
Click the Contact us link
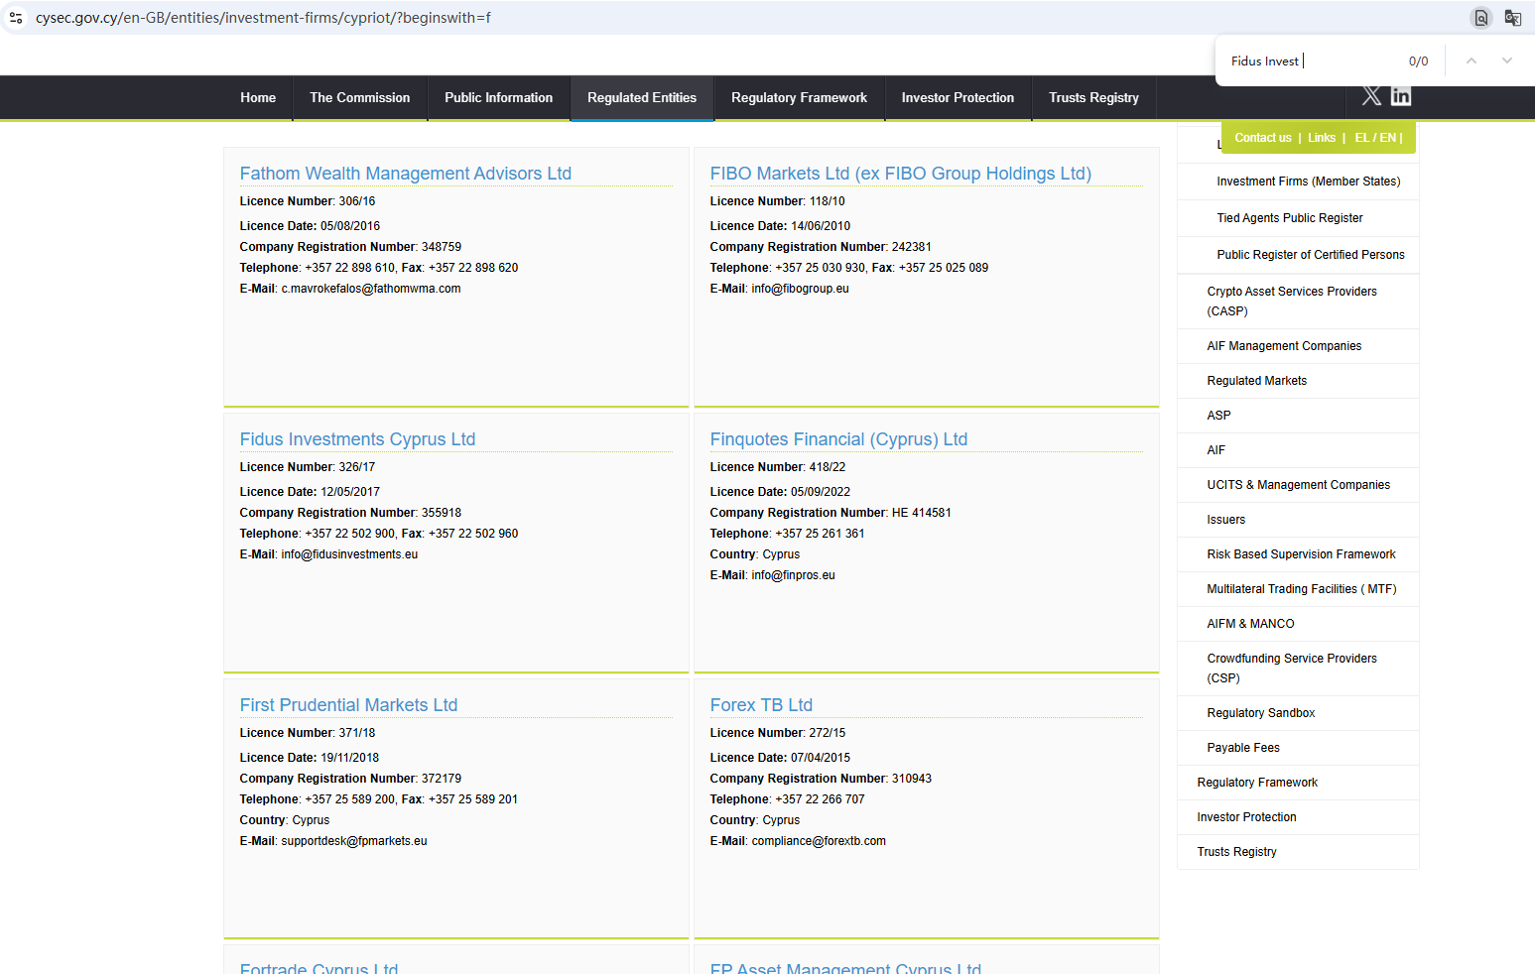(1262, 138)
